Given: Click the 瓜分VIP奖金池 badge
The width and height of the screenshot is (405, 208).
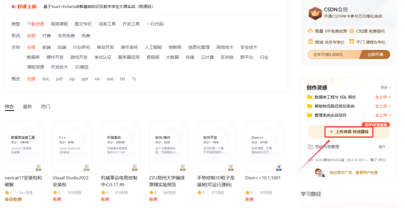Looking at the screenshot, I should (x=376, y=125).
